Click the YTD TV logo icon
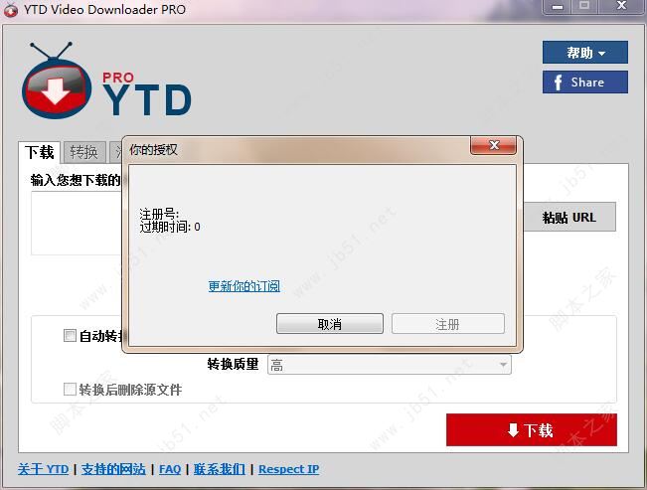 [57, 81]
